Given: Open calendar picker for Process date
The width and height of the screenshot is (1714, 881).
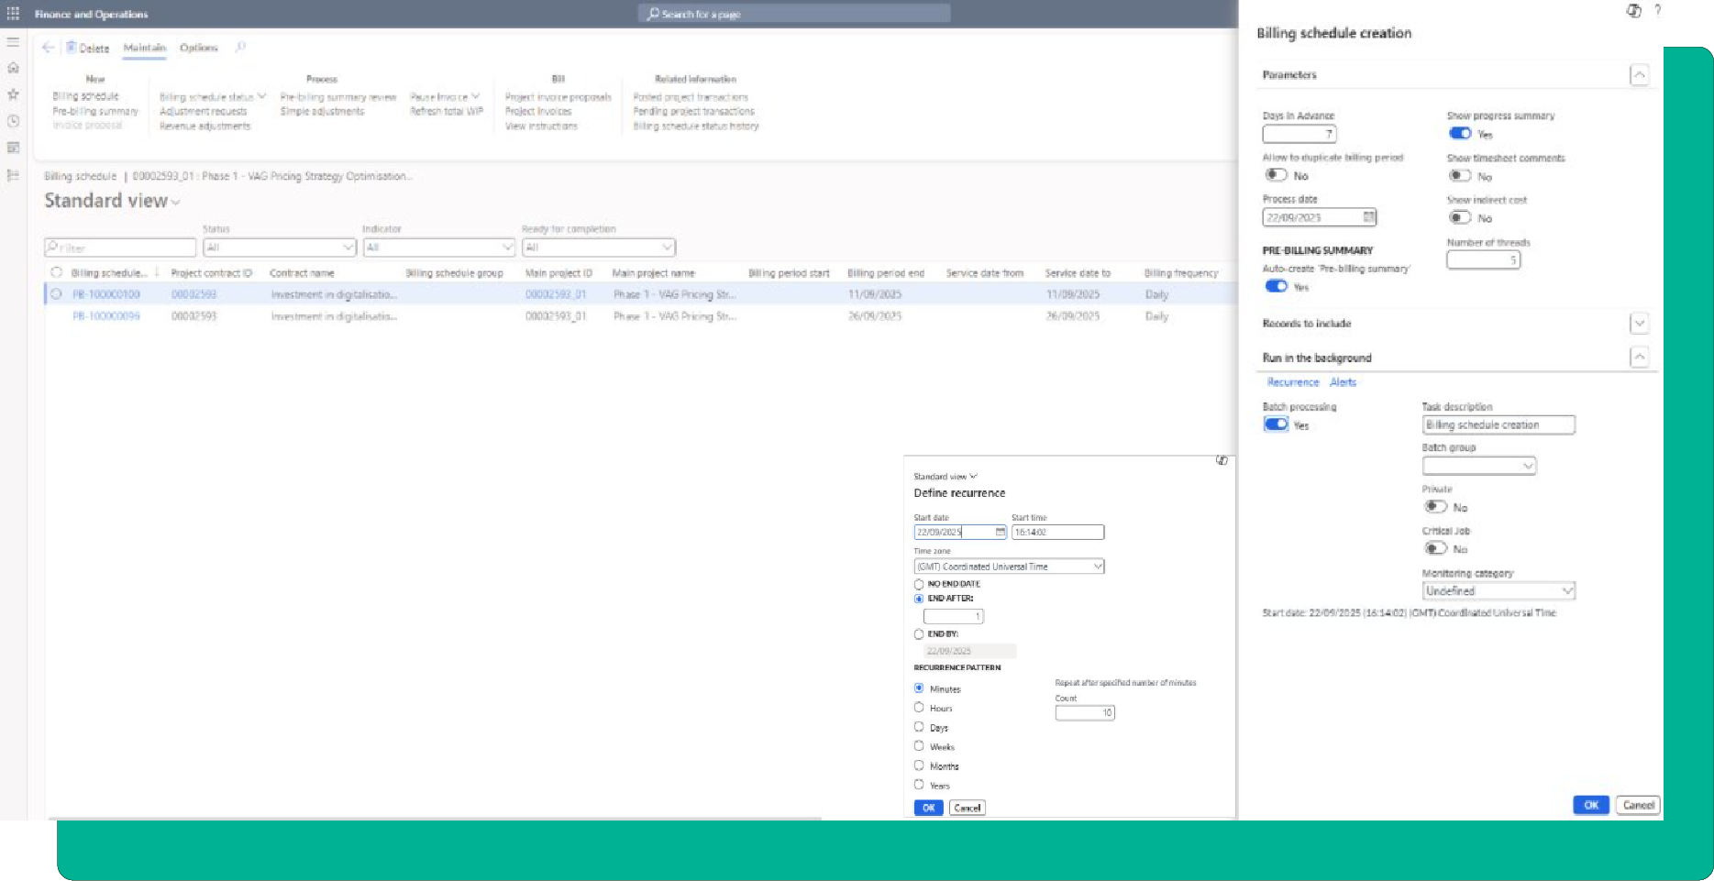Looking at the screenshot, I should point(1368,217).
